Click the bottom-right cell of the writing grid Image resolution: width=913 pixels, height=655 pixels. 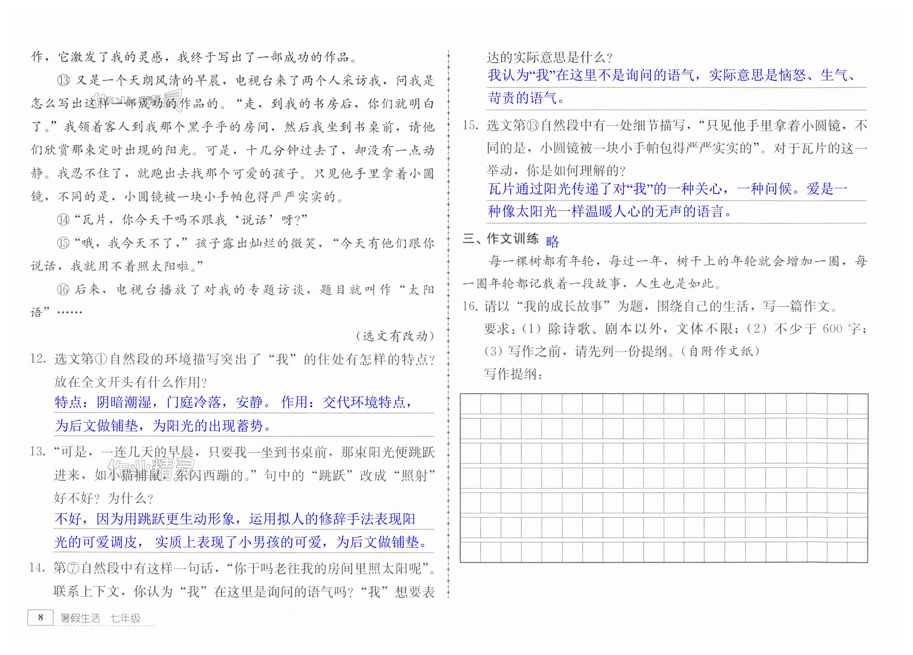(x=857, y=552)
